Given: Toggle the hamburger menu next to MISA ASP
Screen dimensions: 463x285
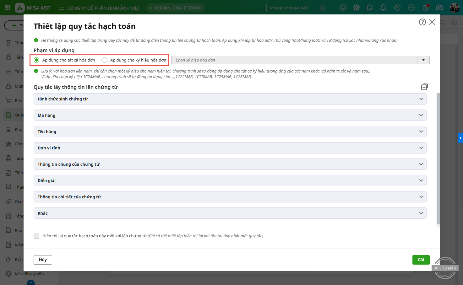Looking at the screenshot, I should [62, 8].
